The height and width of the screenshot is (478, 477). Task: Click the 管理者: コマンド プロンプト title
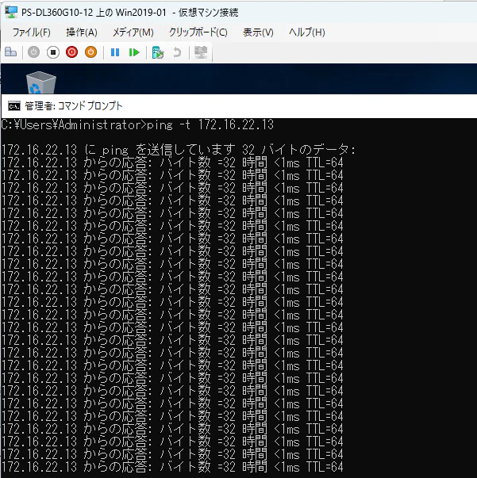[x=74, y=106]
